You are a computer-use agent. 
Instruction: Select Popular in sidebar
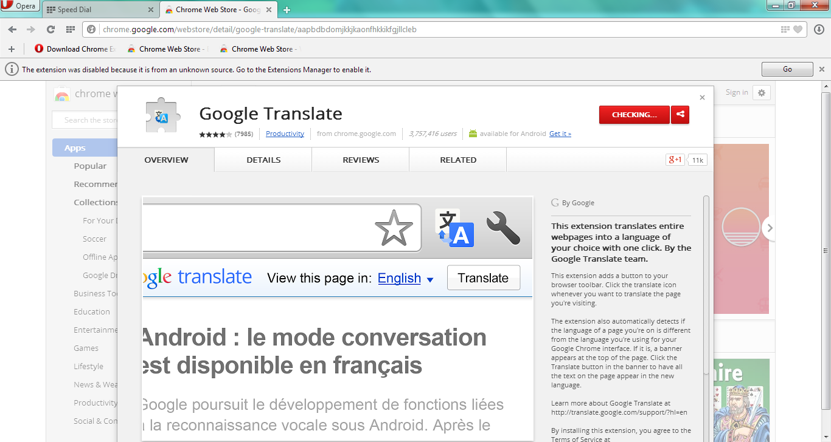(90, 166)
